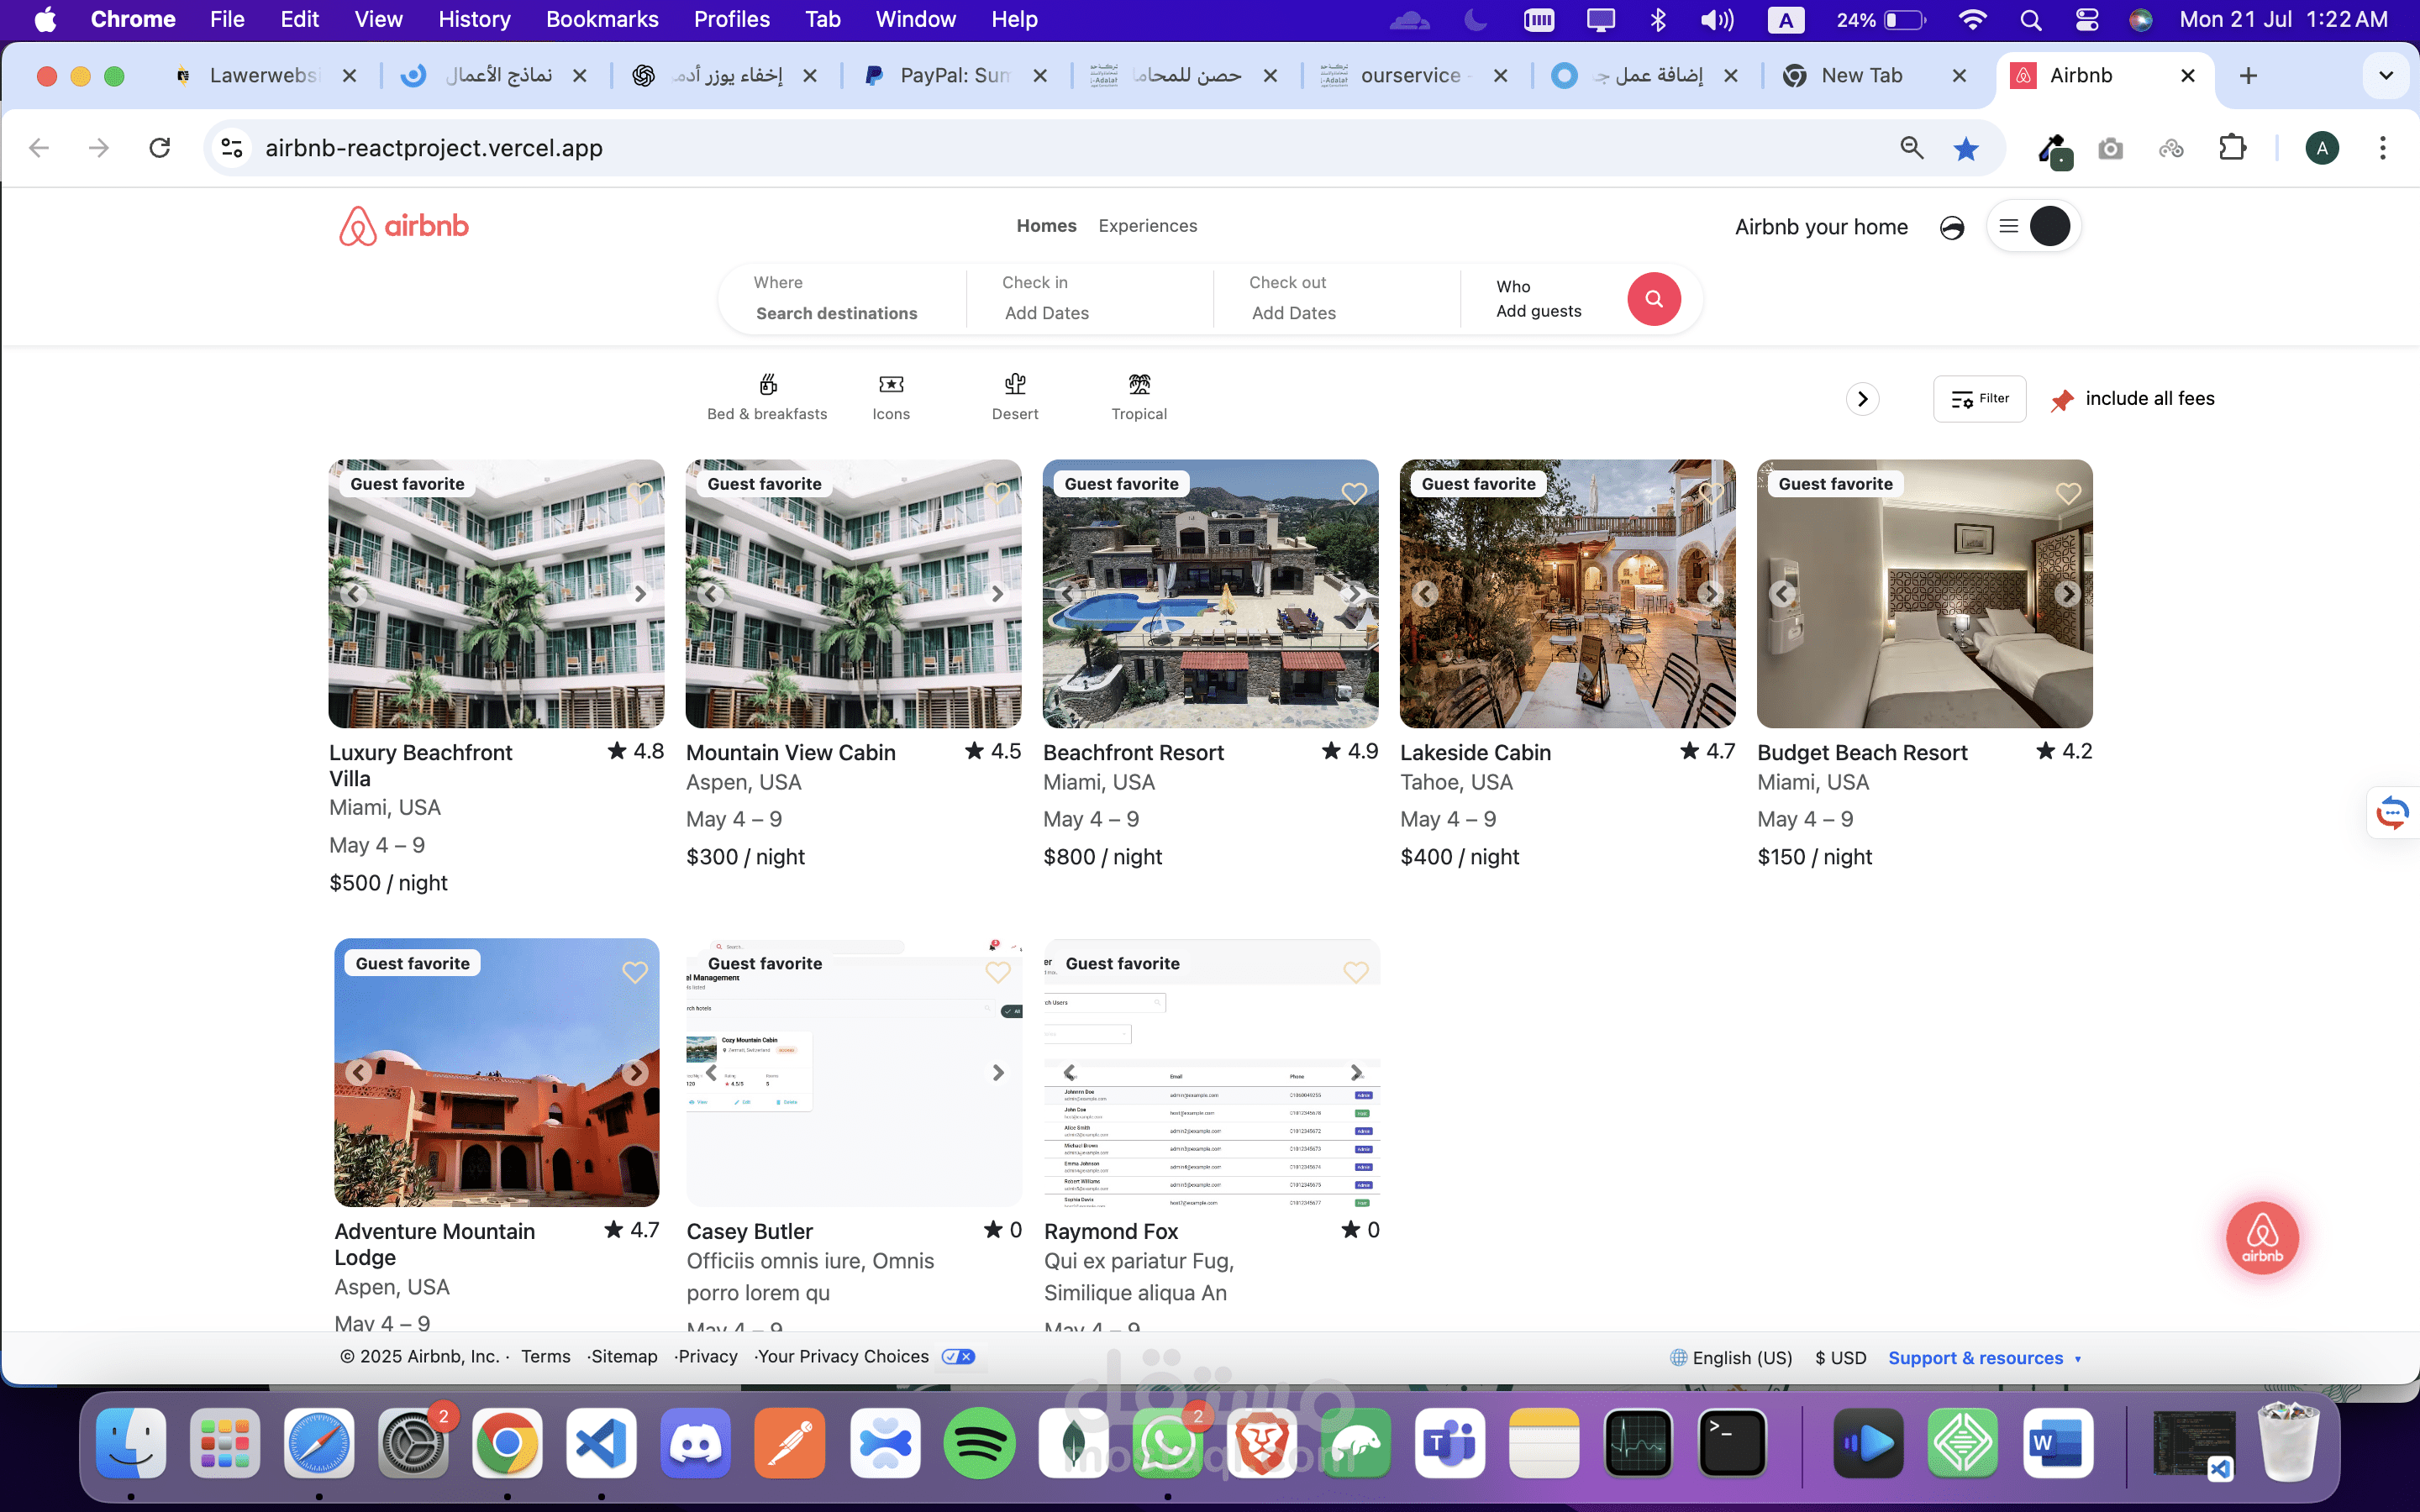Select the Tropical category icon
This screenshot has height=1512, width=2420.
pos(1139,385)
